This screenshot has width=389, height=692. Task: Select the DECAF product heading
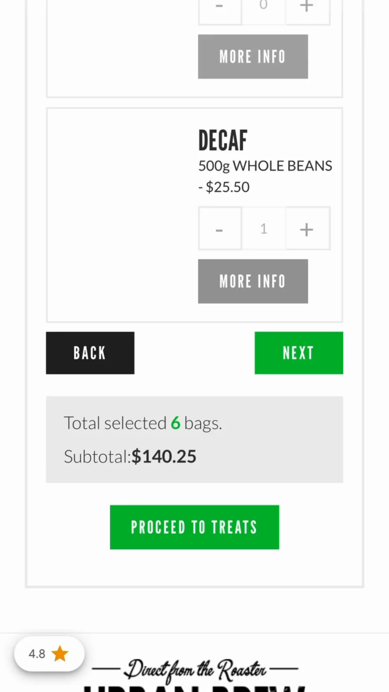click(x=223, y=140)
